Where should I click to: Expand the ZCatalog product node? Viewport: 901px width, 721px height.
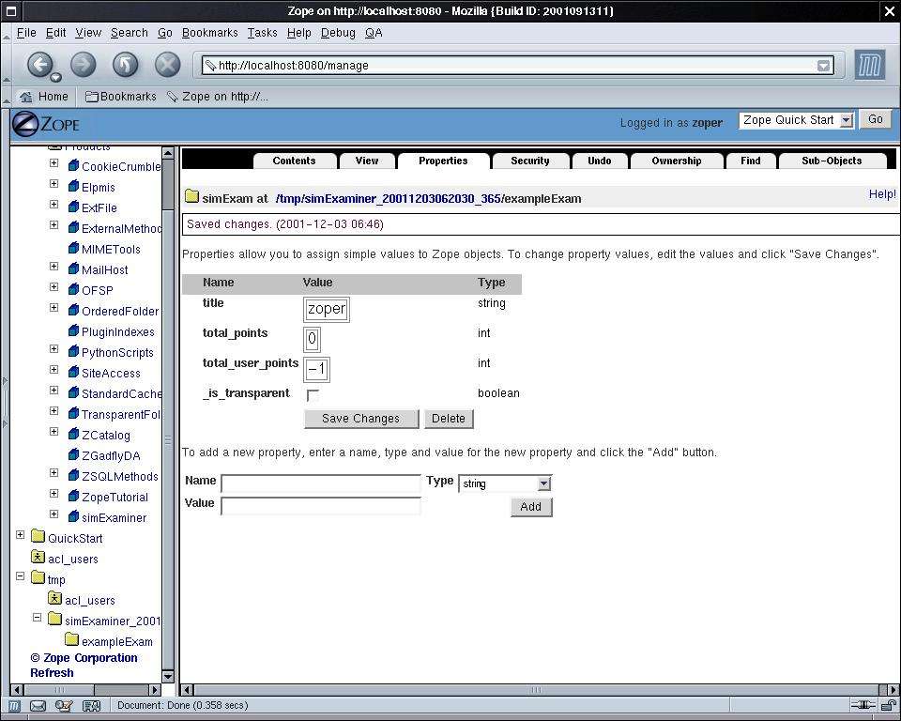coord(54,431)
